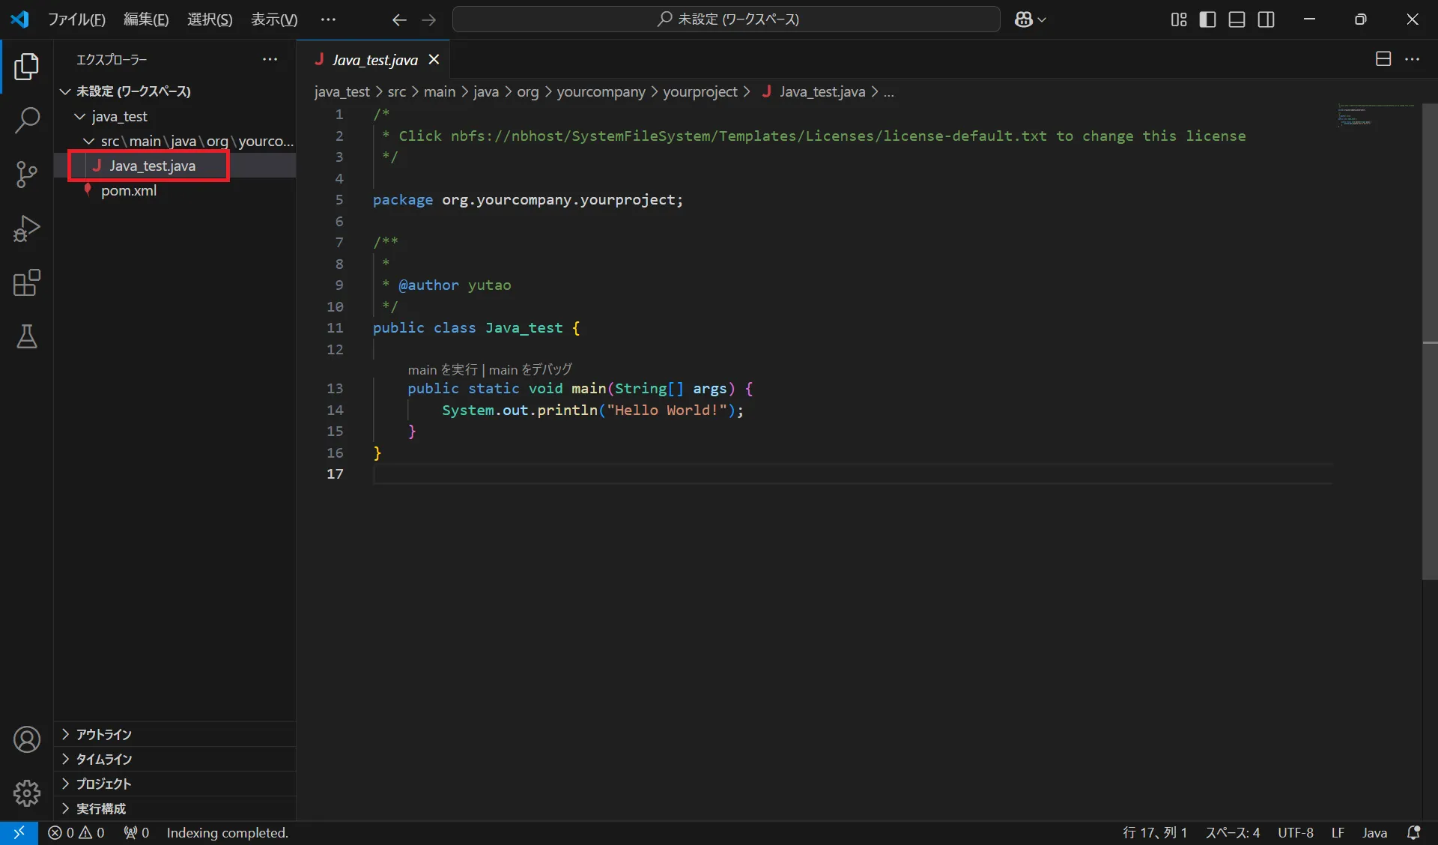
Task: Expand the プロジェクト section
Action: click(x=175, y=784)
